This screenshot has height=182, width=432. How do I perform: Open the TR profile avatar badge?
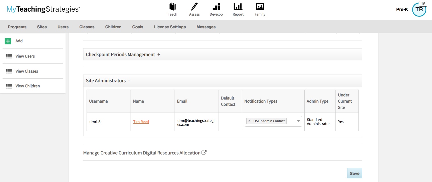point(419,9)
